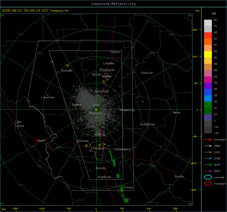The width and height of the screenshot is (227, 212).
Task: Click the Lake Louise label
Action: 19,124
